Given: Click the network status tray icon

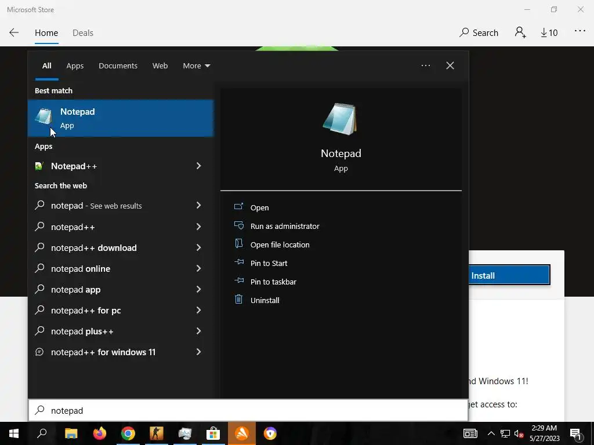Looking at the screenshot, I should 505,433.
